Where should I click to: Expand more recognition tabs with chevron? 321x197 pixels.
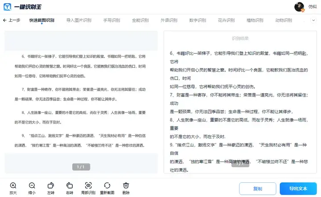click(x=313, y=20)
